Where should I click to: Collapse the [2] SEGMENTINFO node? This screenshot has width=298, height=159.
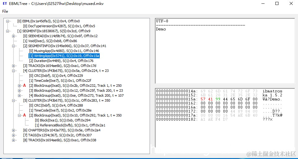tap(14, 46)
